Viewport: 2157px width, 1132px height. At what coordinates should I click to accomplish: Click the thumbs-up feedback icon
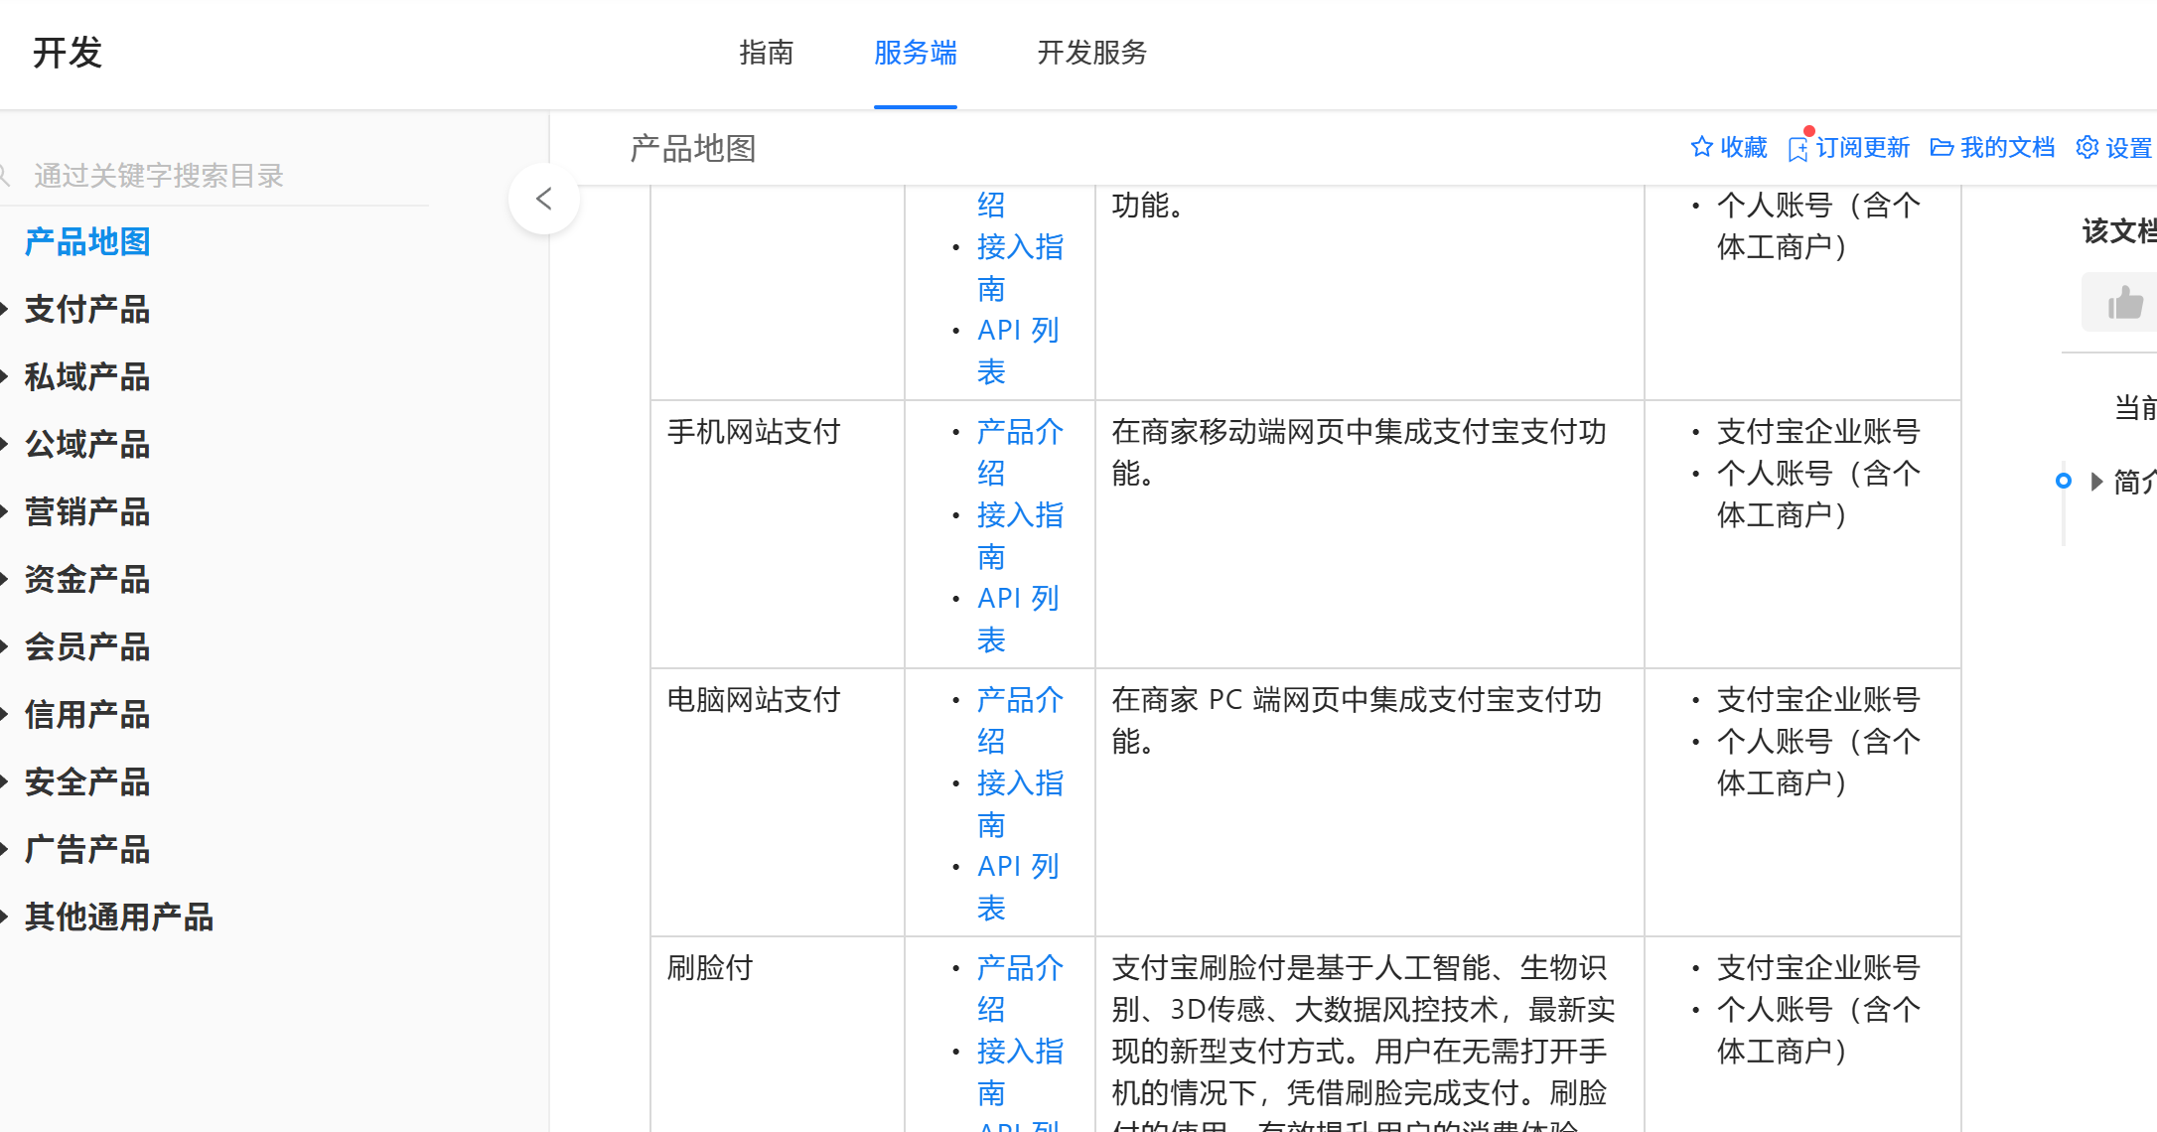[x=2125, y=303]
